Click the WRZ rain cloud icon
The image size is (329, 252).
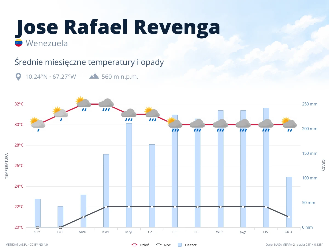click(220, 125)
